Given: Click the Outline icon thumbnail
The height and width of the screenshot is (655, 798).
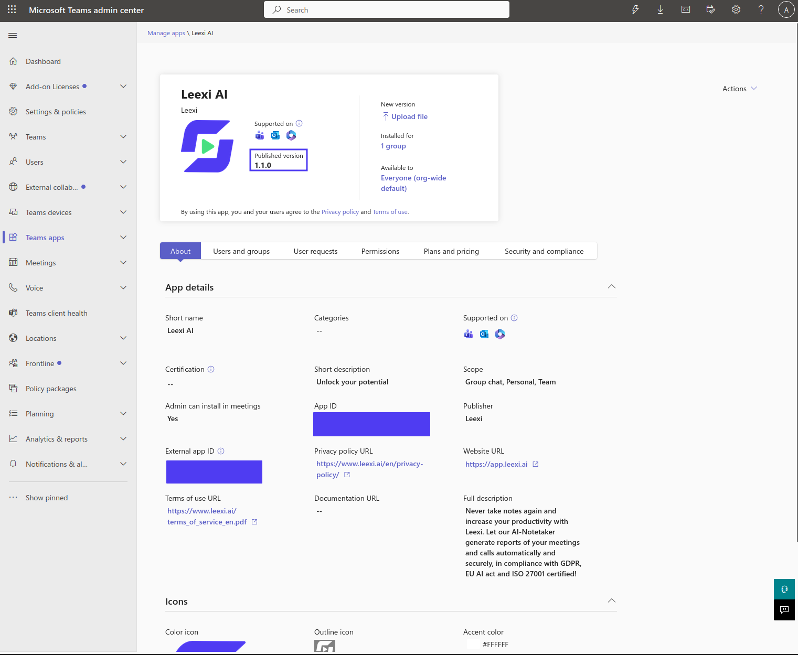Looking at the screenshot, I should [325, 646].
